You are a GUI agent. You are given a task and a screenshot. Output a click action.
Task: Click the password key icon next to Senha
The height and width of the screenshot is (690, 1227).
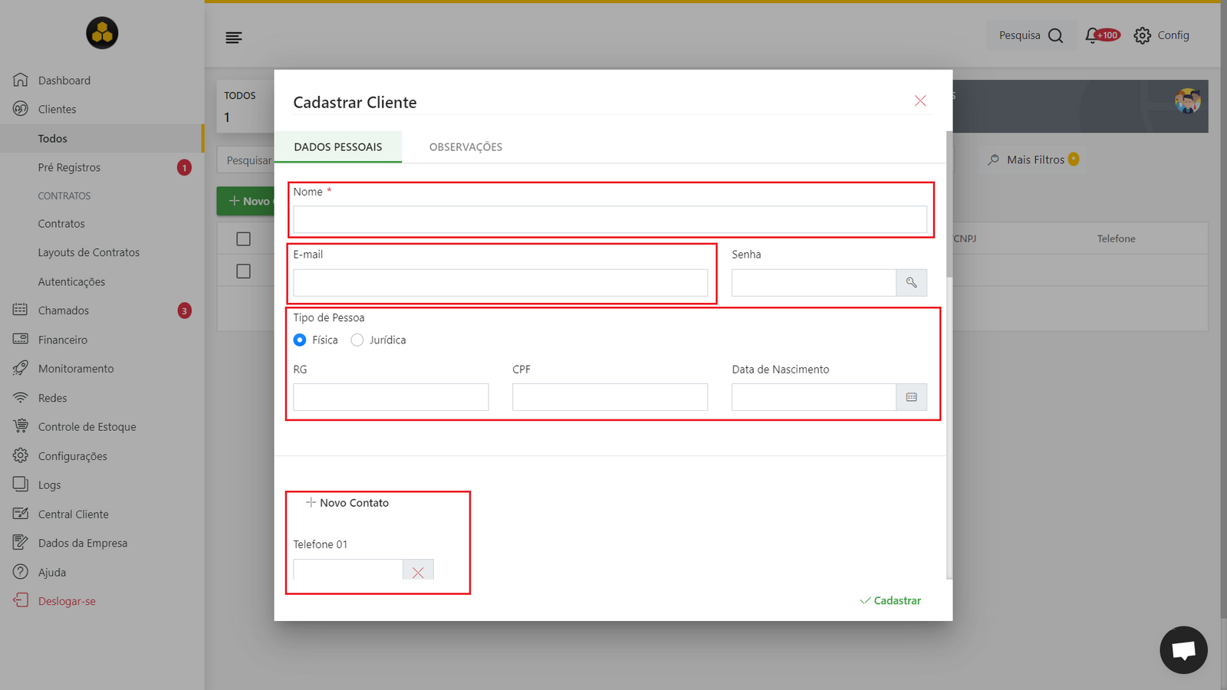[911, 283]
